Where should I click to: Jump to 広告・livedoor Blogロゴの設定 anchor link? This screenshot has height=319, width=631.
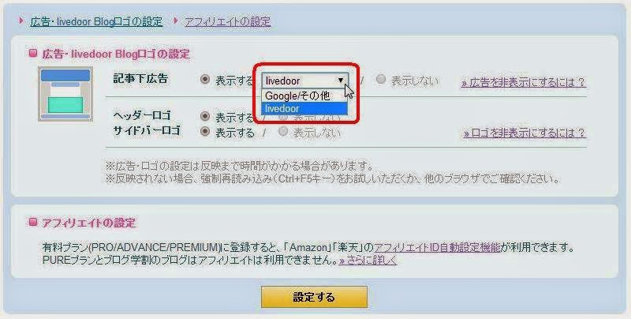point(96,21)
